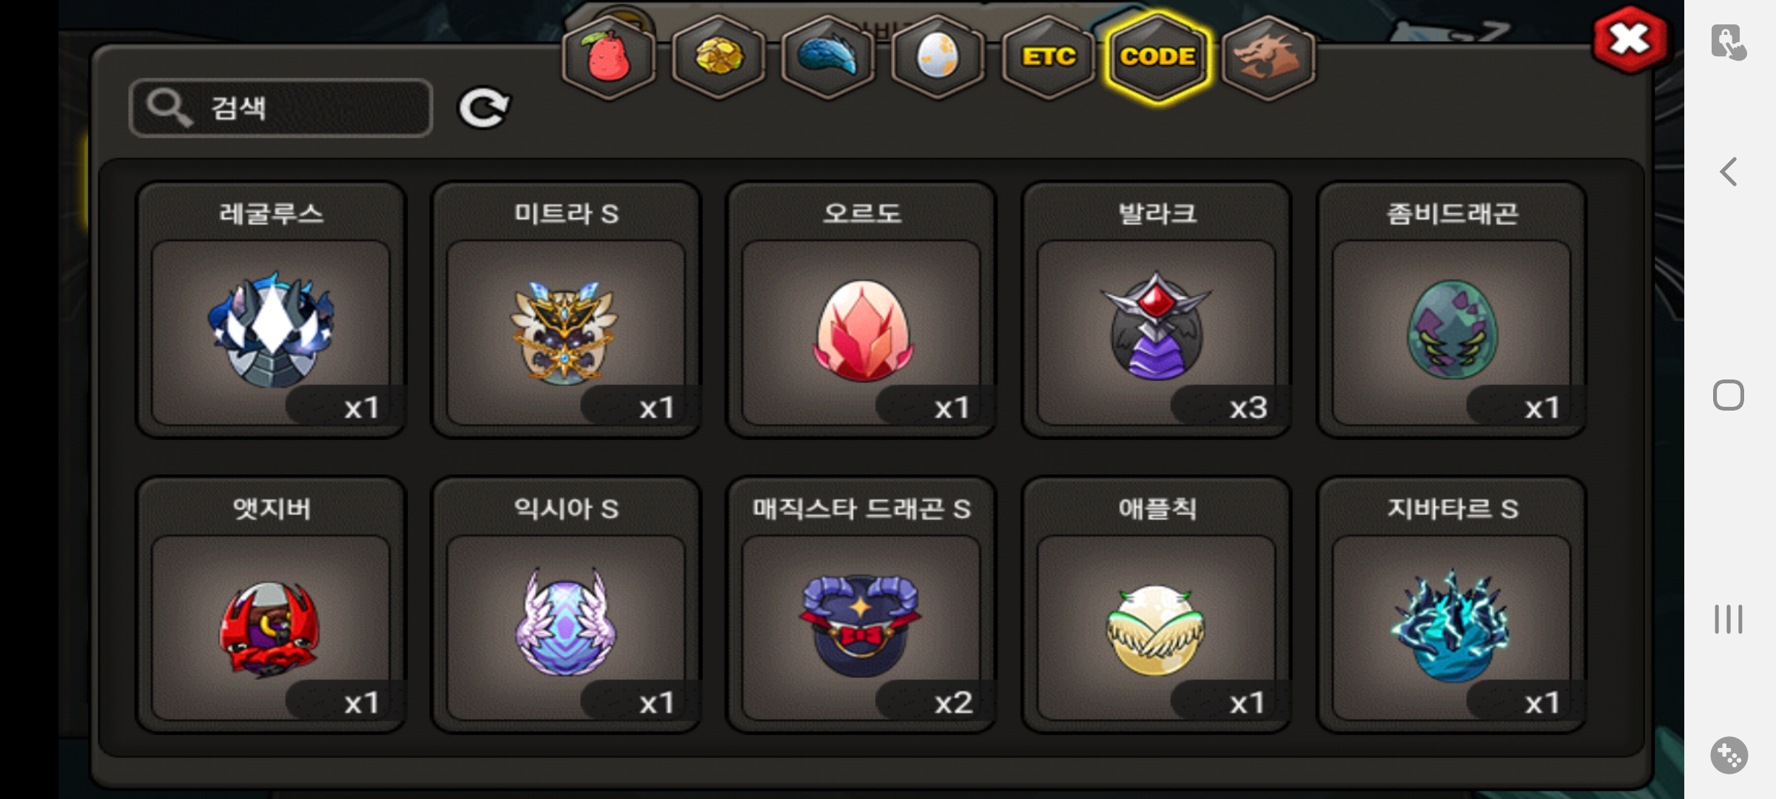Open the dragon head category tab

pyautogui.click(x=1268, y=58)
